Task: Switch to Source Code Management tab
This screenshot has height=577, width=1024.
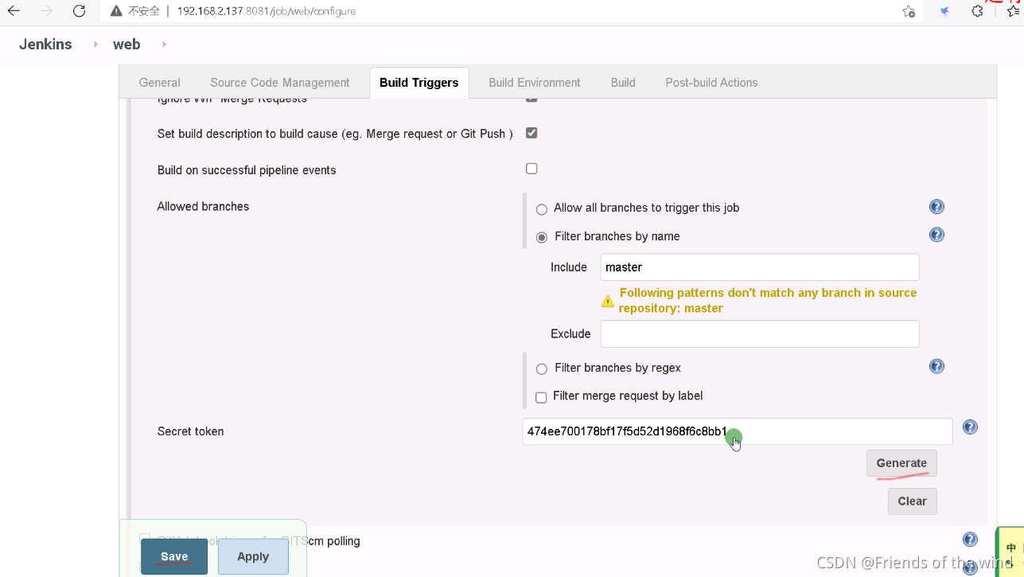Action: click(280, 83)
